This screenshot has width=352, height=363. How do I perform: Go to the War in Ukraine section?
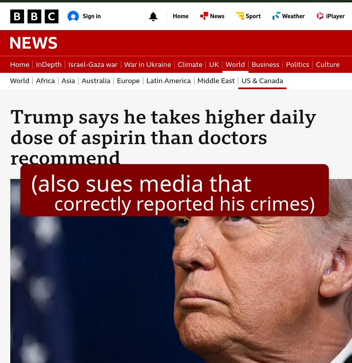pos(147,64)
